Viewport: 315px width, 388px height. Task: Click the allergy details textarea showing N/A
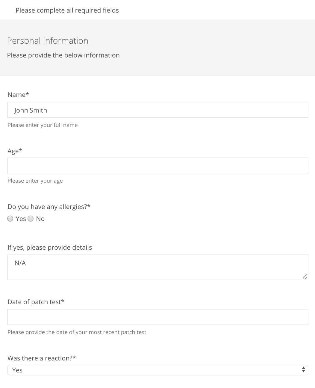[x=158, y=267]
